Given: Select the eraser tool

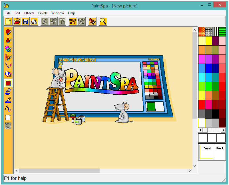Looking at the screenshot, I should click(8, 74).
